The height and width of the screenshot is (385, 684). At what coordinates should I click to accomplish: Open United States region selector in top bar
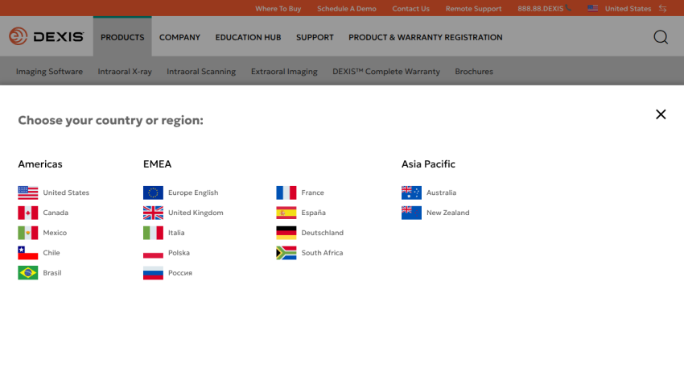pos(628,9)
